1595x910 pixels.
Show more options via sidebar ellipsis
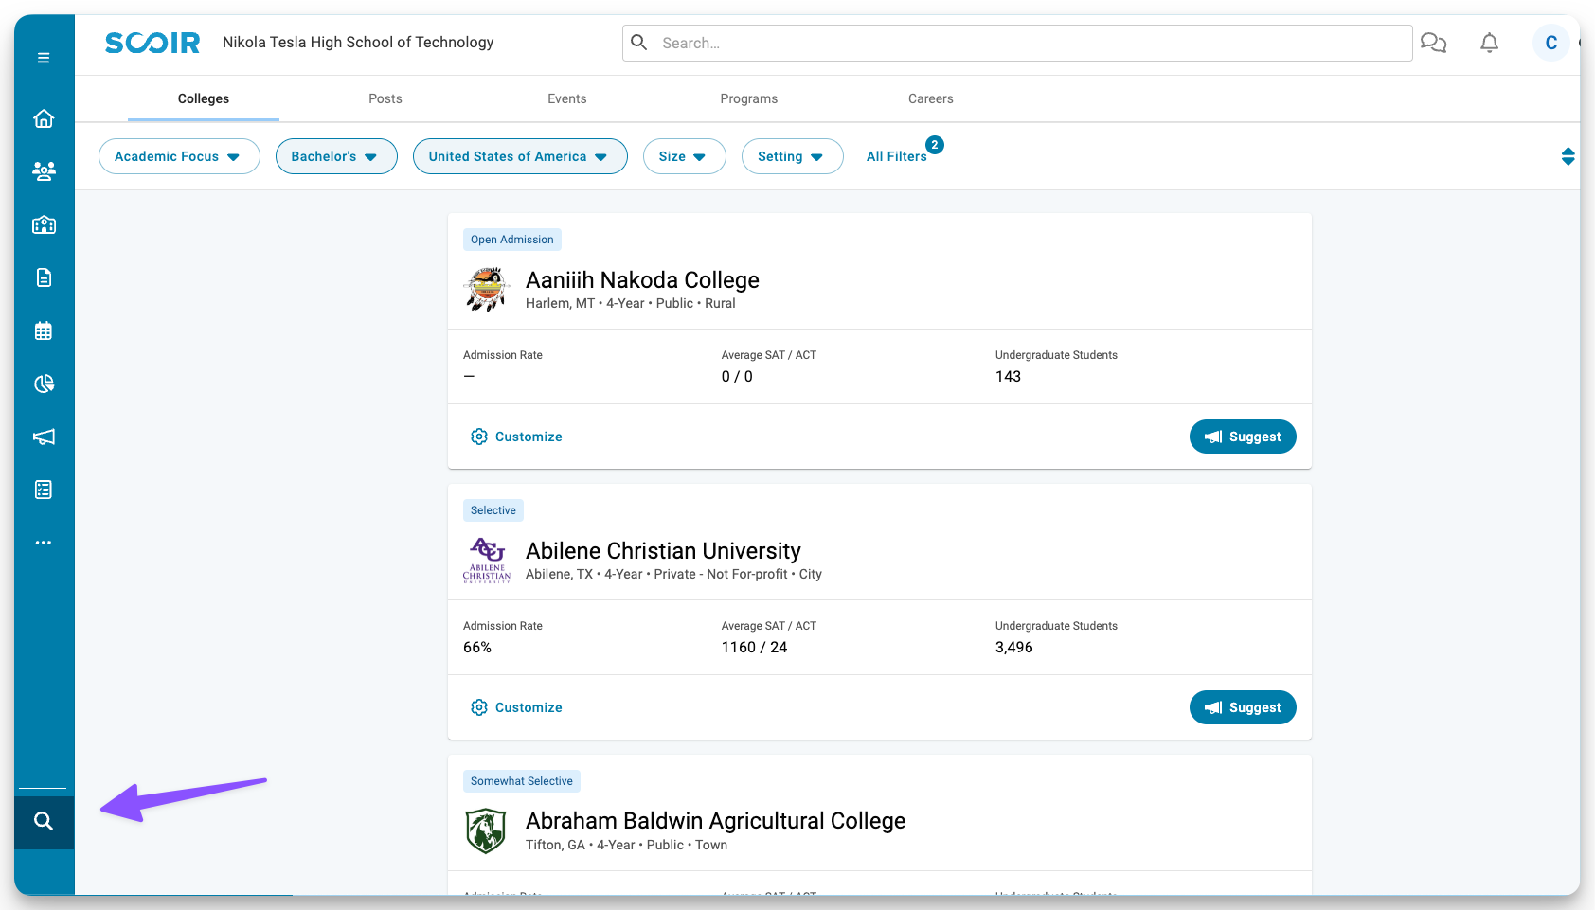point(44,543)
